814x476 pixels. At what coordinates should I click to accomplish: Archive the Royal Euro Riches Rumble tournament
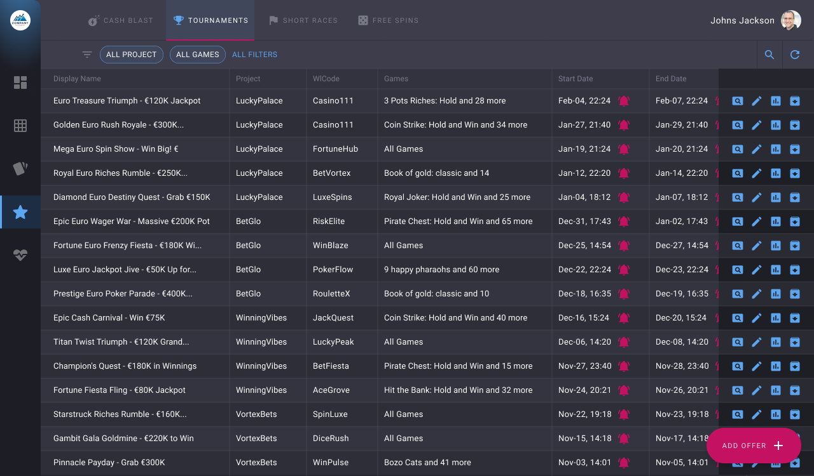[x=795, y=173]
